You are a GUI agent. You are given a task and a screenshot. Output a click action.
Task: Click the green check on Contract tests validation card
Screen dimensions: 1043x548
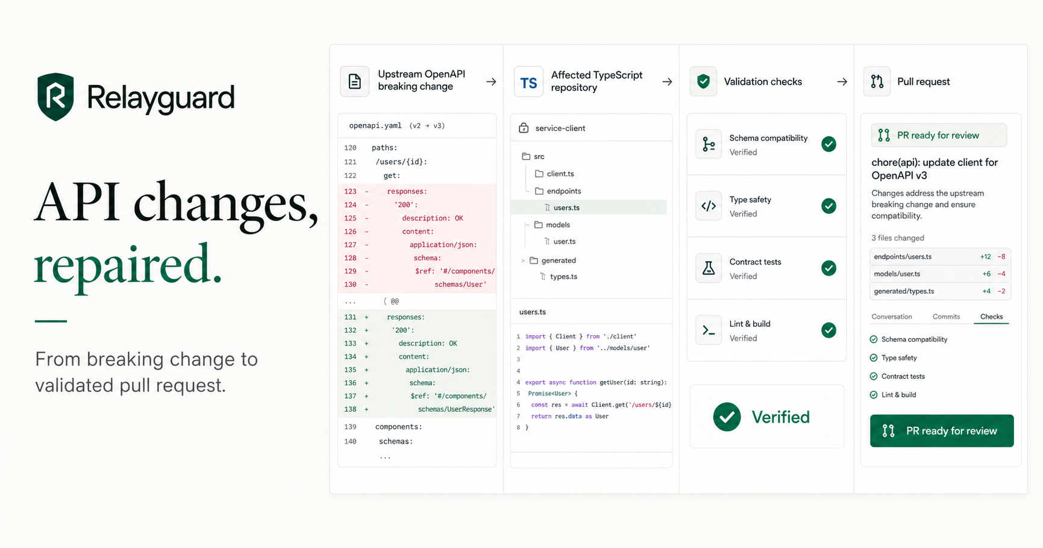[829, 268]
